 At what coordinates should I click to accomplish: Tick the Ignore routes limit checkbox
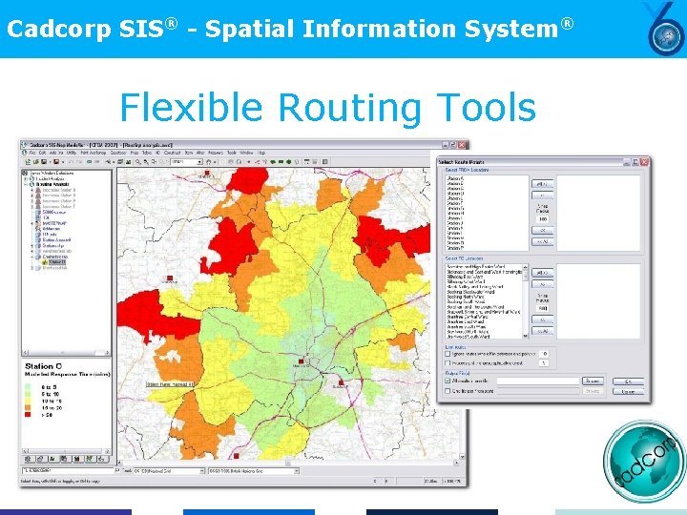coord(448,354)
